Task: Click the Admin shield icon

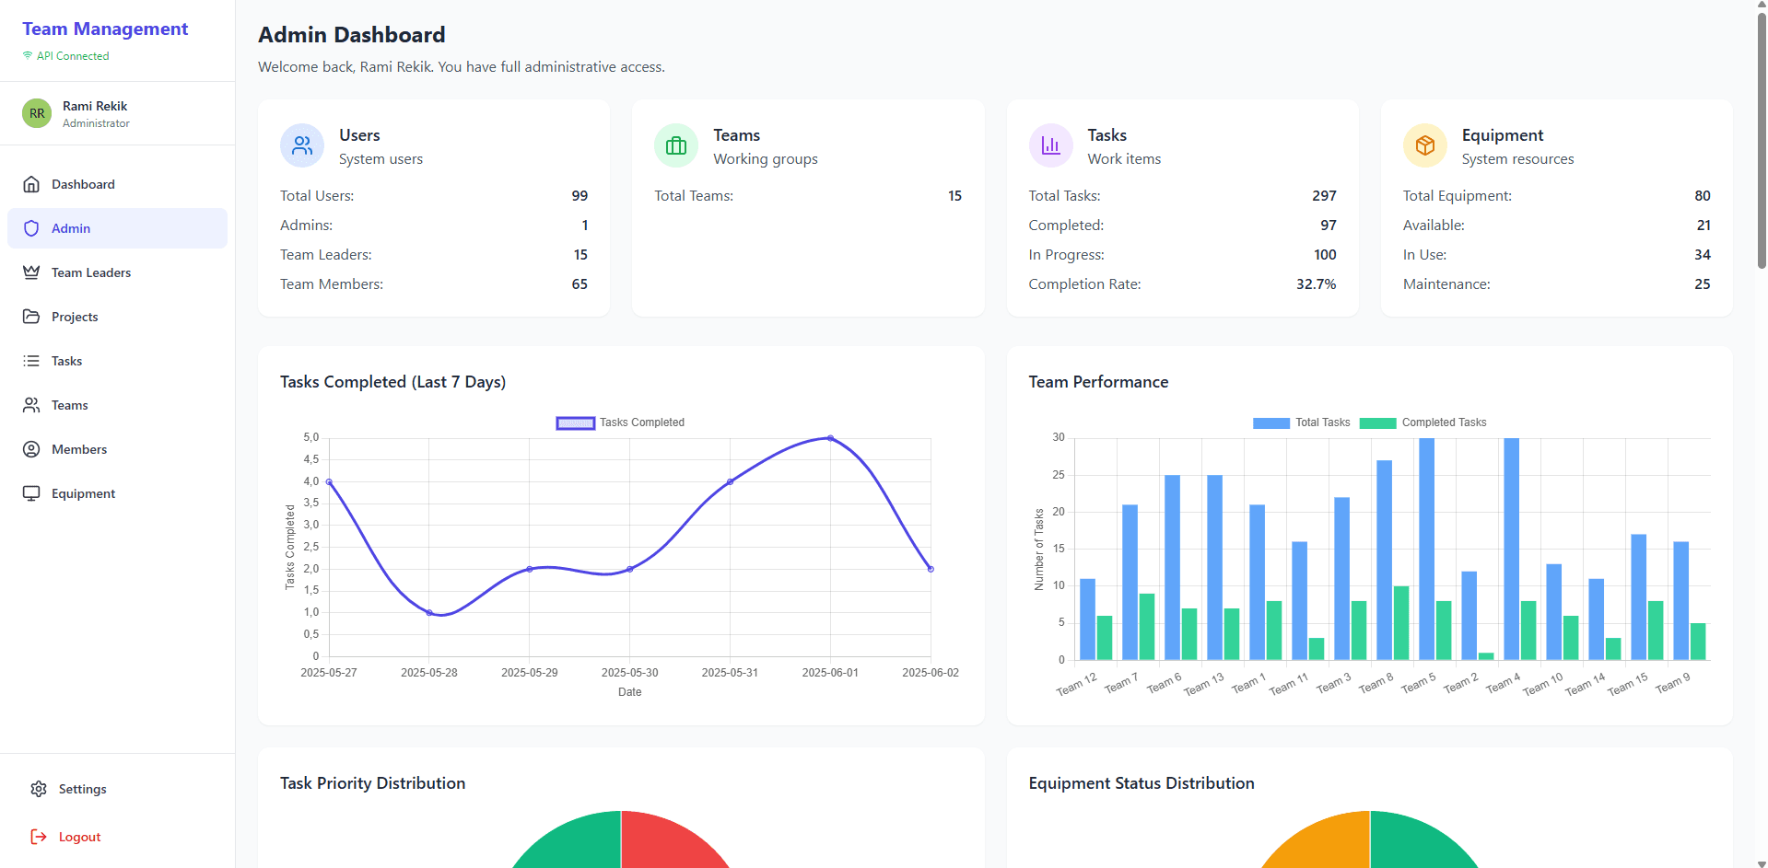Action: coord(31,228)
